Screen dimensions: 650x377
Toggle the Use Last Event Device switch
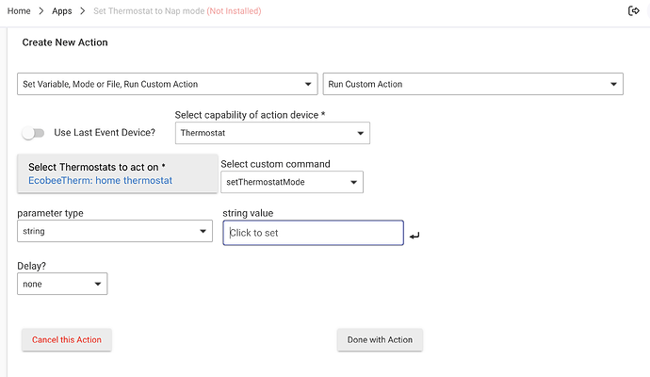[x=33, y=133]
